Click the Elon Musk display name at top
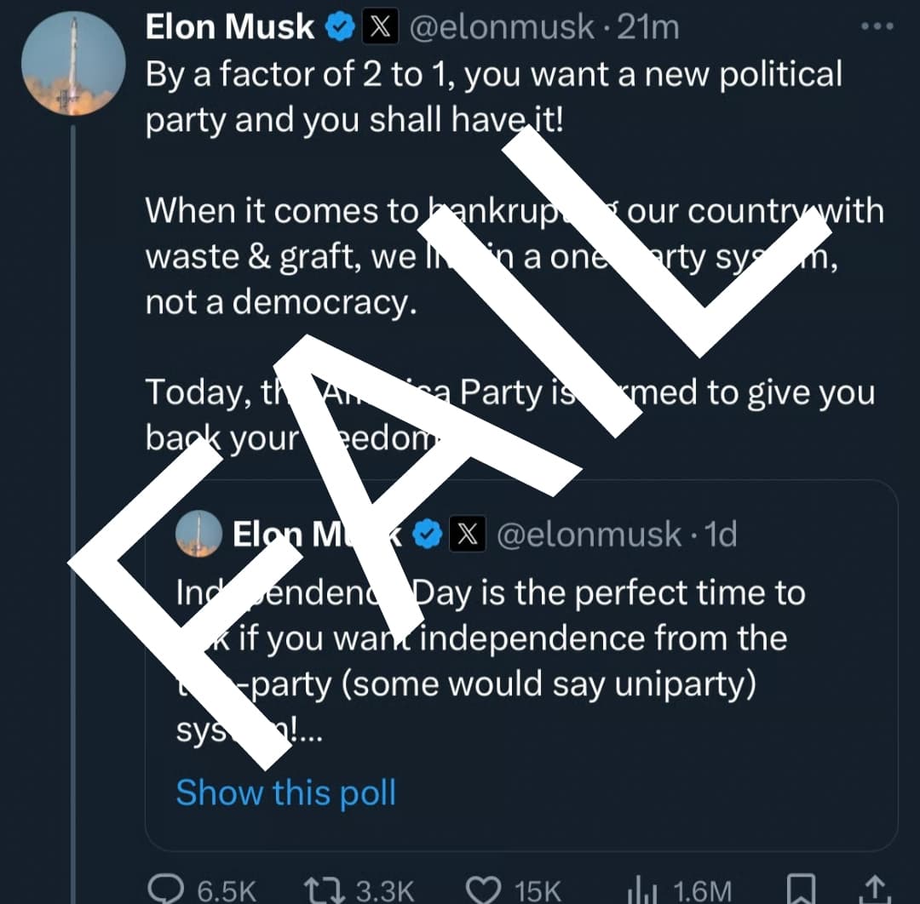This screenshot has width=920, height=904. [x=230, y=27]
